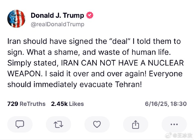194x140 pixels.
Task: Open the Donald J. Trump display name
Action: tap(57, 15)
